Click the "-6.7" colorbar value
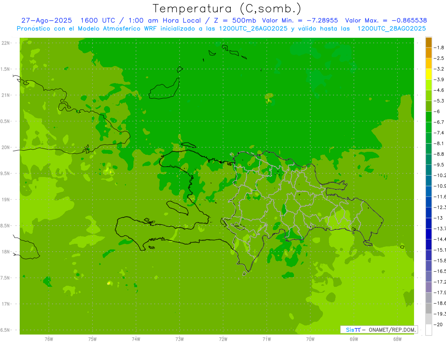 point(439,122)
